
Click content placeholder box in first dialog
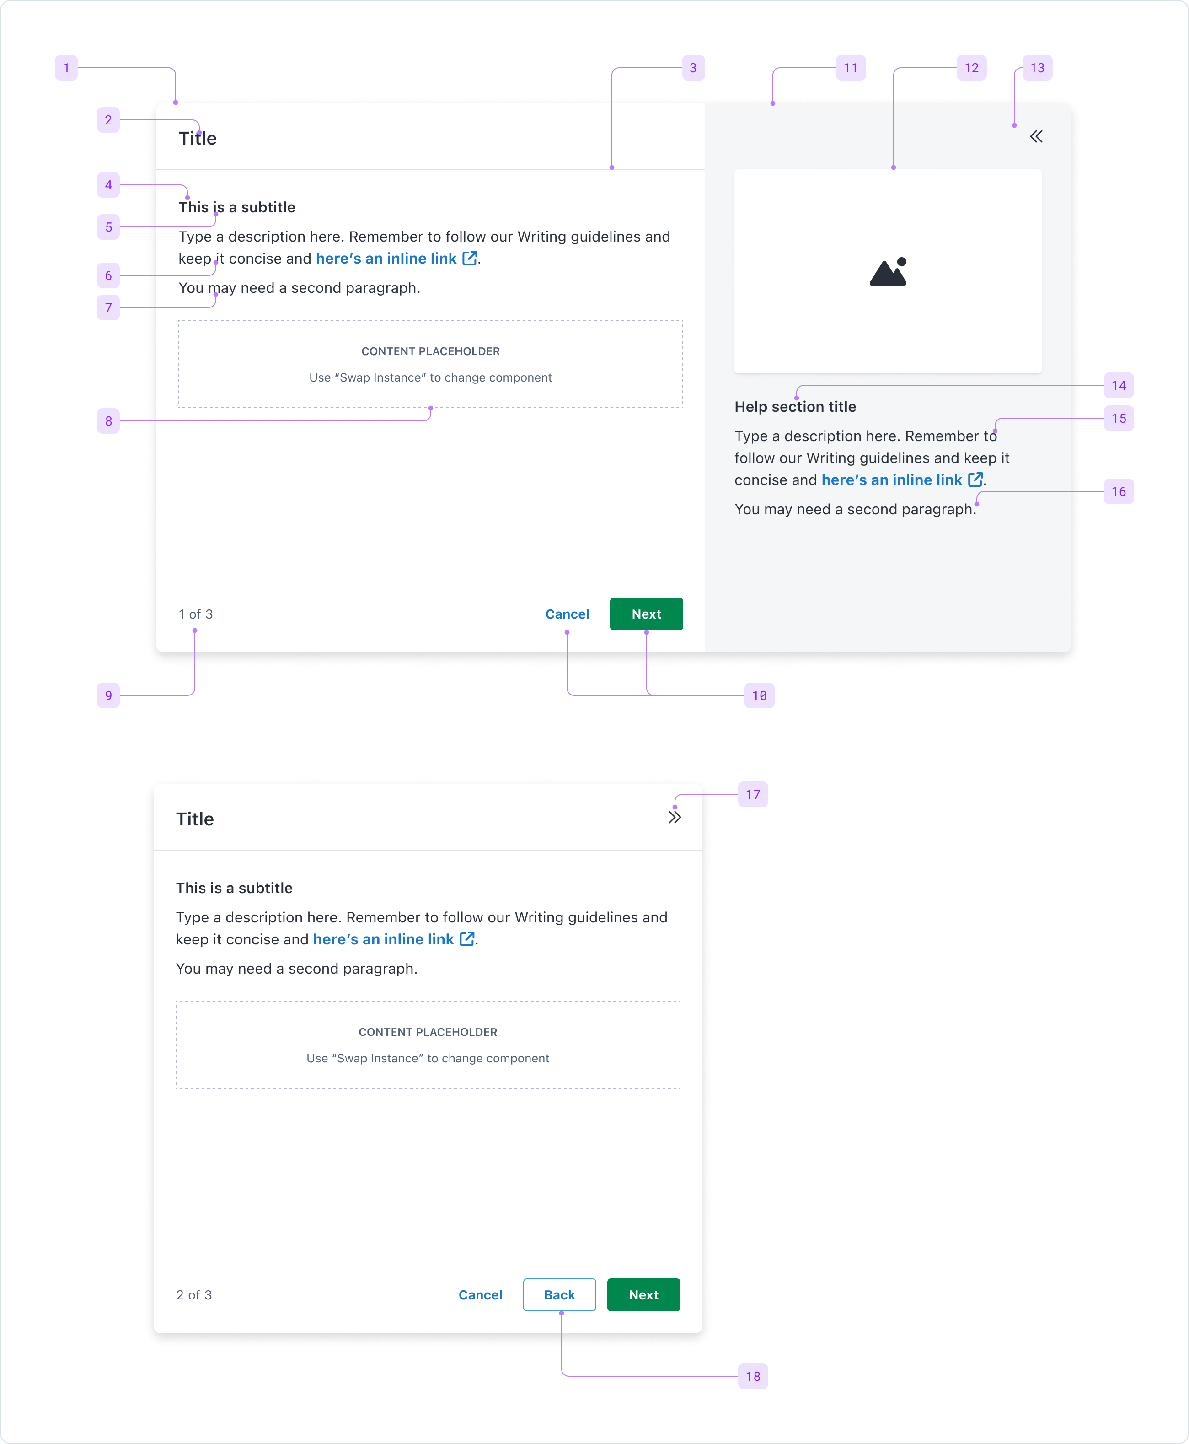pyautogui.click(x=430, y=364)
